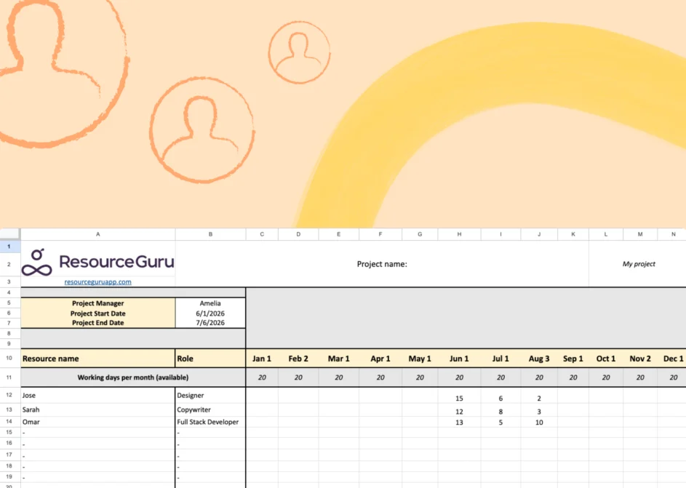Click the 'Sep 1' month header
The width and height of the screenshot is (686, 488).
tap(573, 359)
